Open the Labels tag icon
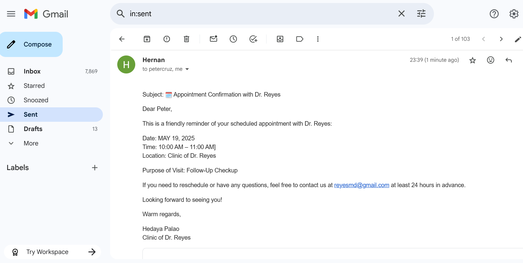523x263 pixels. click(x=300, y=39)
